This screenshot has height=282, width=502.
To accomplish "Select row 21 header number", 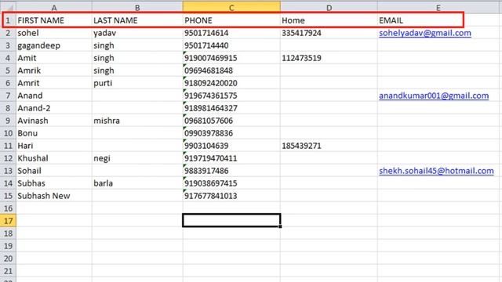I will 8,271.
